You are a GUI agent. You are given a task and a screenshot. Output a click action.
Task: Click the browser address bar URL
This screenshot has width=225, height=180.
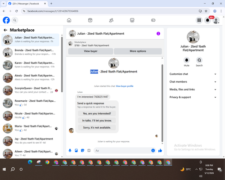[x=53, y=11]
